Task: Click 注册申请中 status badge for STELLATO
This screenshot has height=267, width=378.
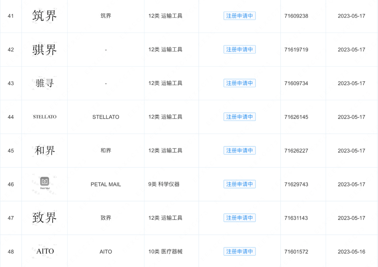Action: click(239, 117)
